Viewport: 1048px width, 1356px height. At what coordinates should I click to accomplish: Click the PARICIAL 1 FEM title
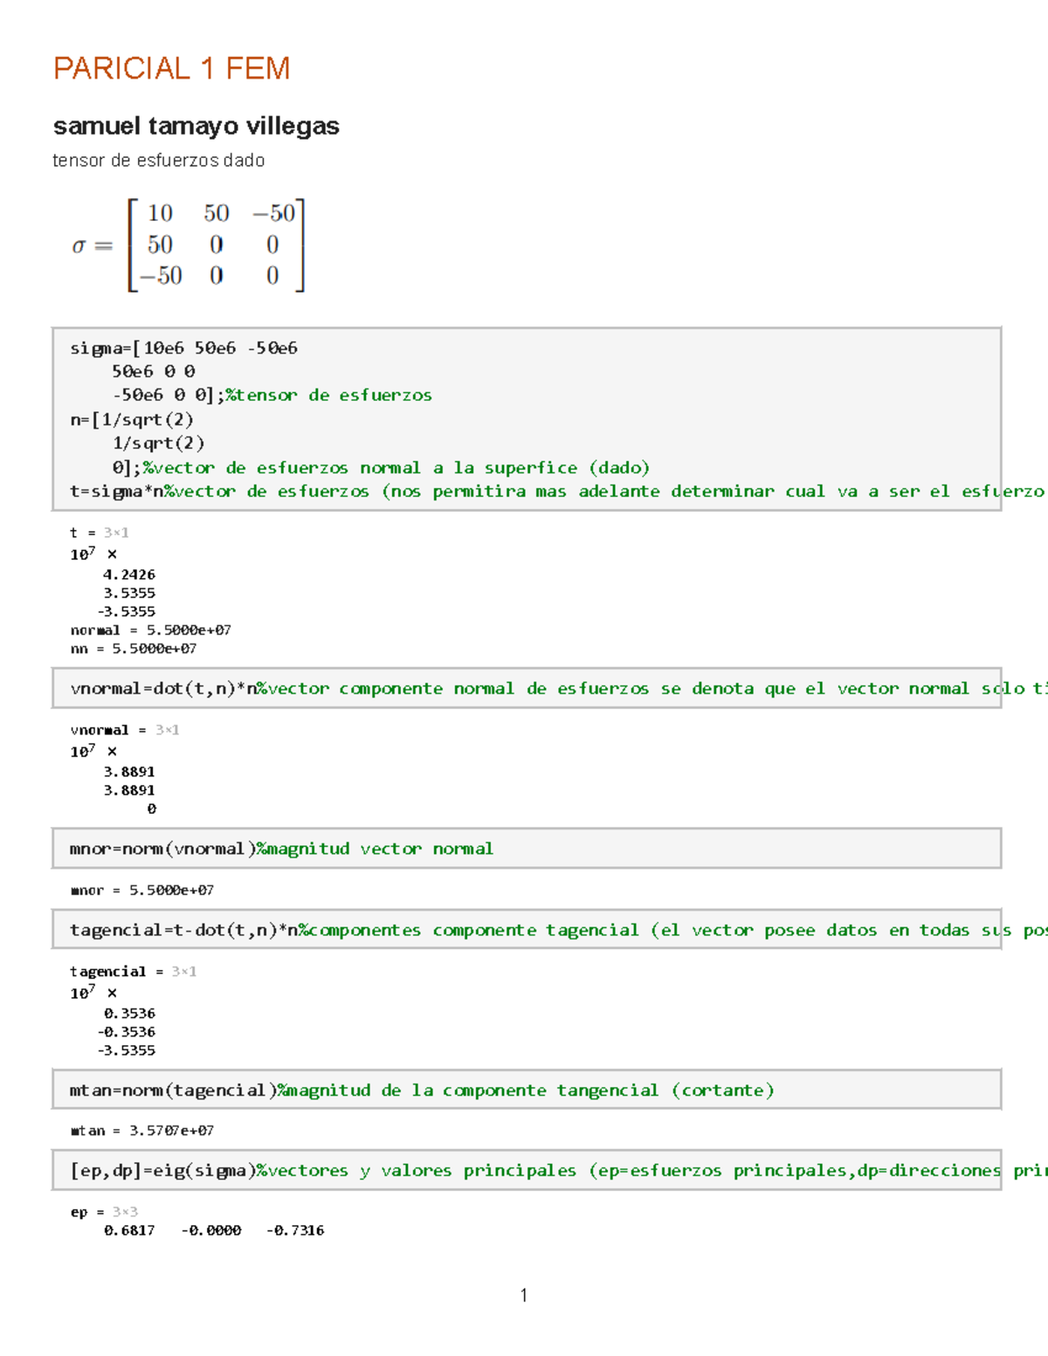171,68
